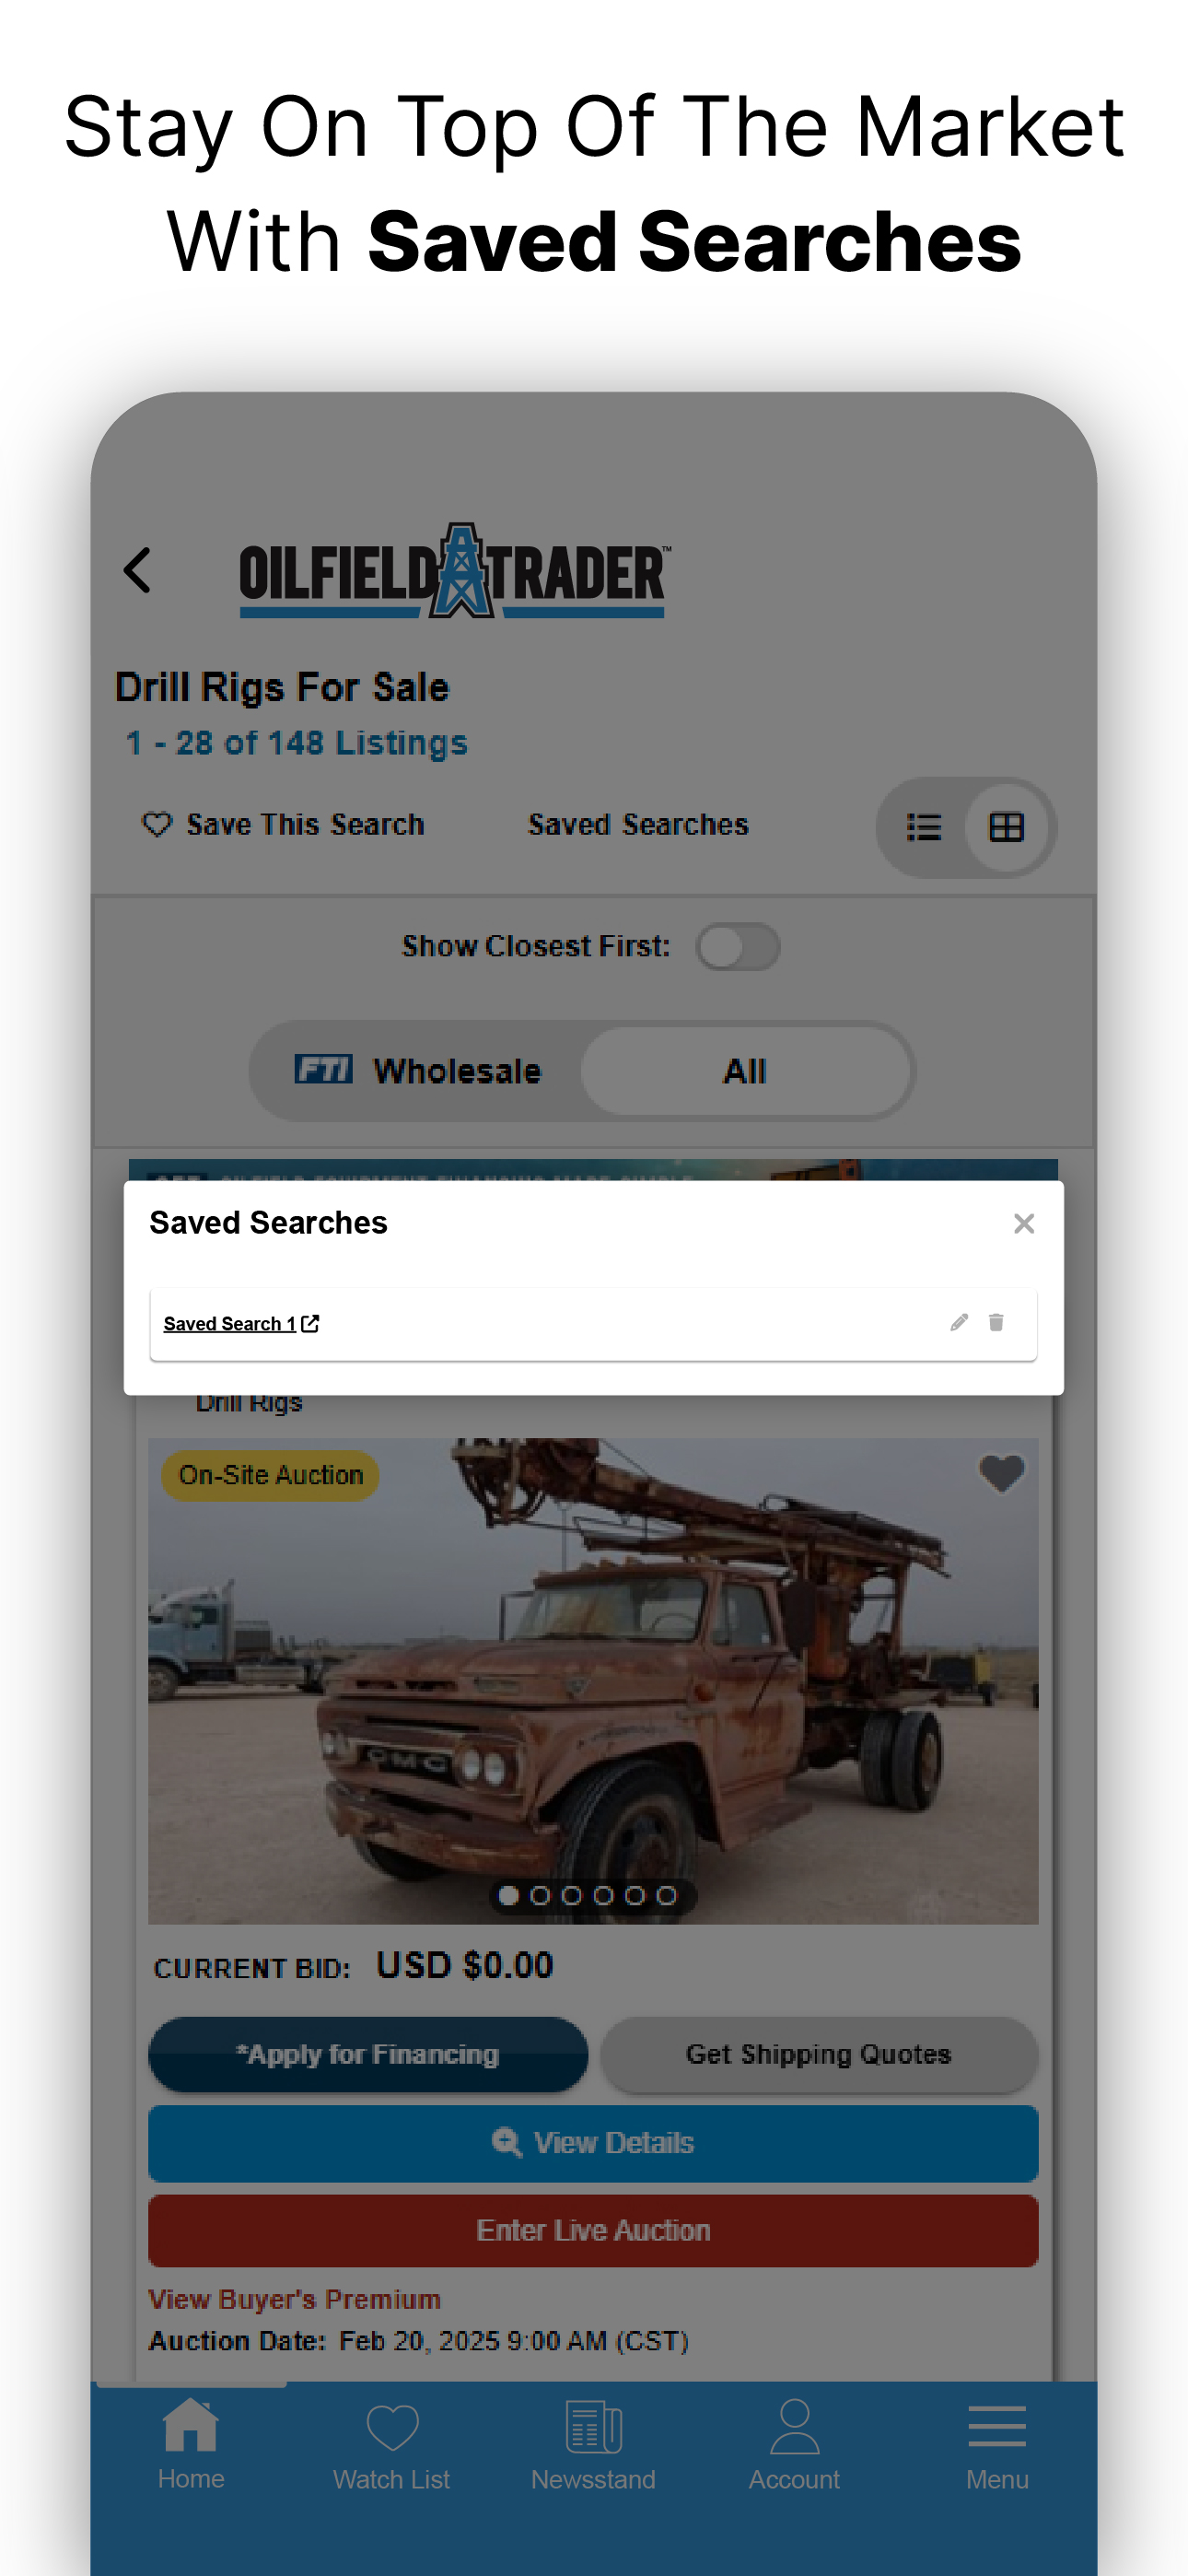Click the rusty drill truck photo

pos(593,1680)
